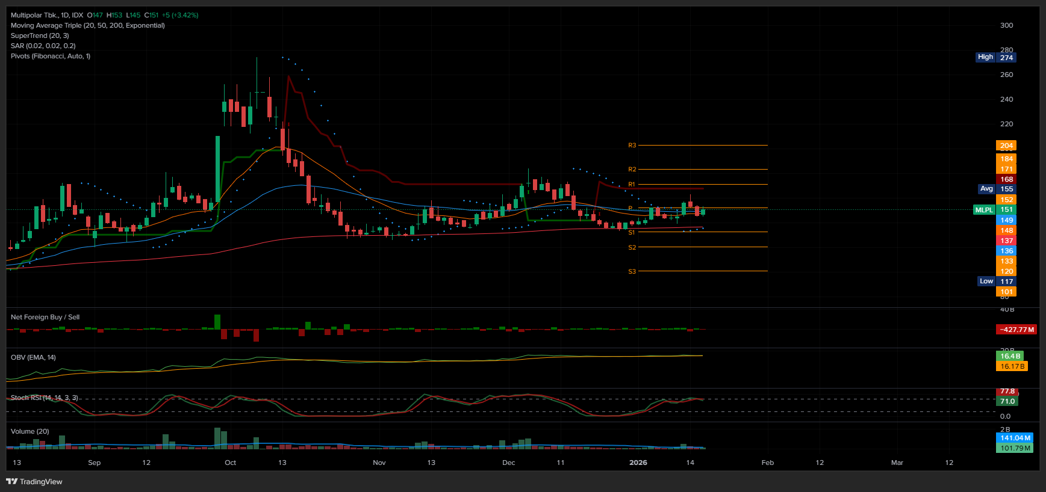Click the R3 pivot level label

point(632,146)
